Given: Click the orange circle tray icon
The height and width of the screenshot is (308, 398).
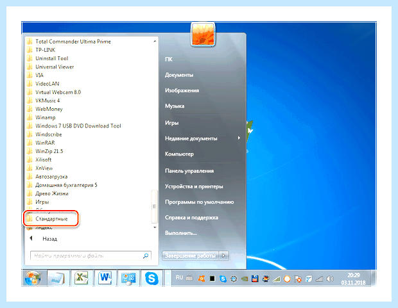Looking at the screenshot, I should (x=287, y=279).
